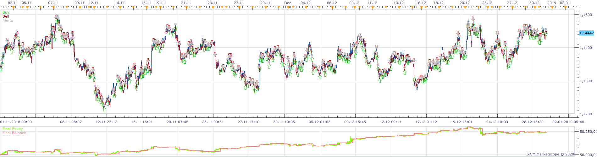Click the 1,1400 price axis label
Viewport: 597px width, 157px height.
[585, 48]
